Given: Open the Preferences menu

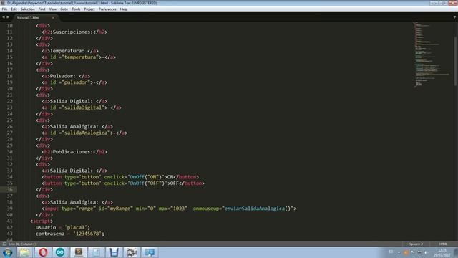Looking at the screenshot, I should [x=107, y=9].
